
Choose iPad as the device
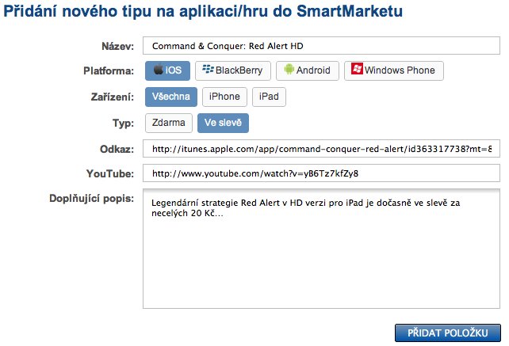(269, 97)
